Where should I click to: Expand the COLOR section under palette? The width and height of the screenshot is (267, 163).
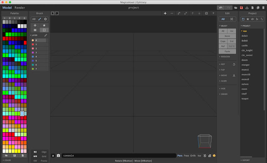pos(7,160)
